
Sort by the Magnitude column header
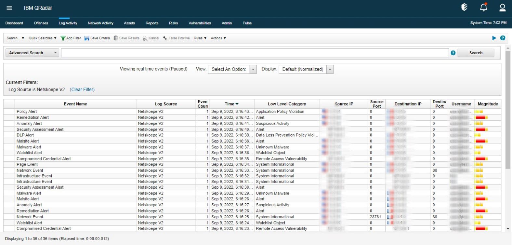tap(488, 104)
